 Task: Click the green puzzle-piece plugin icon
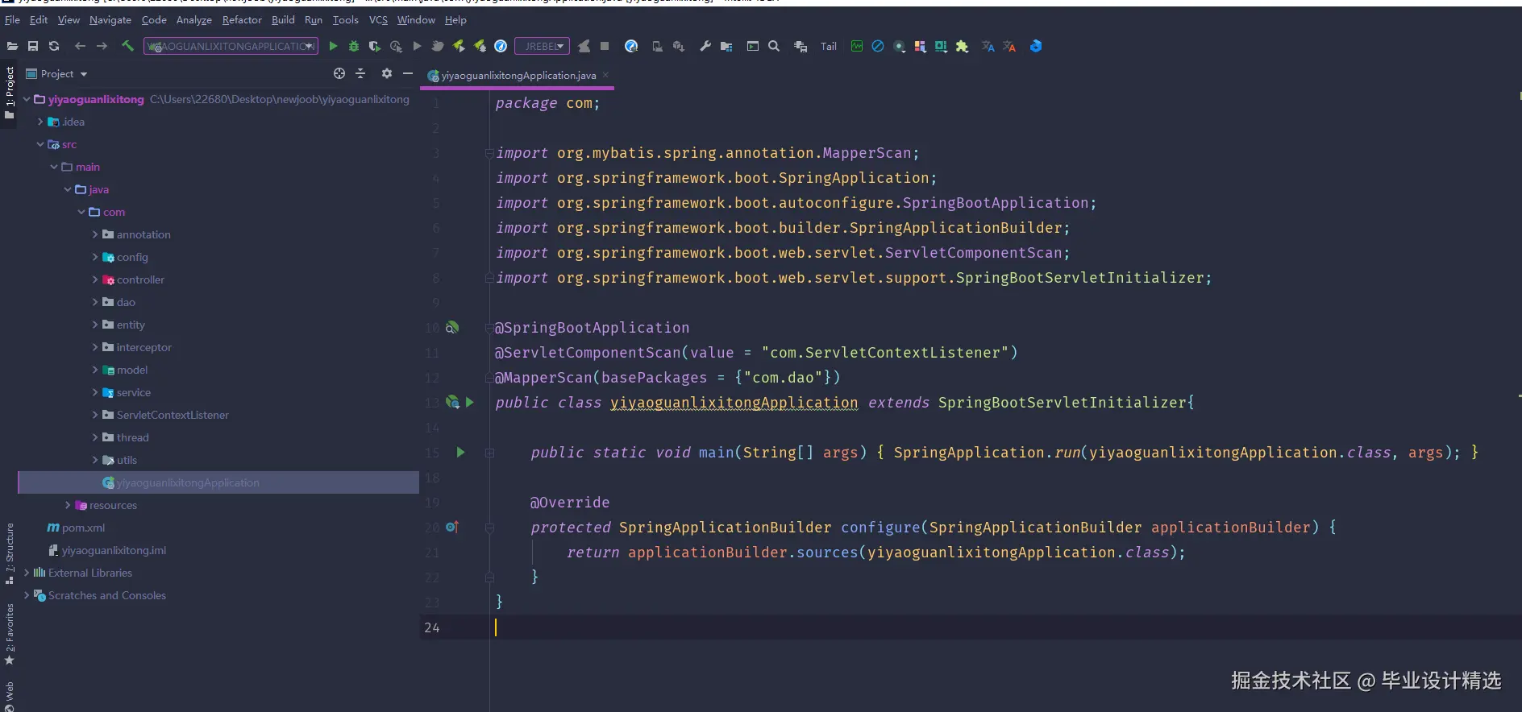962,47
